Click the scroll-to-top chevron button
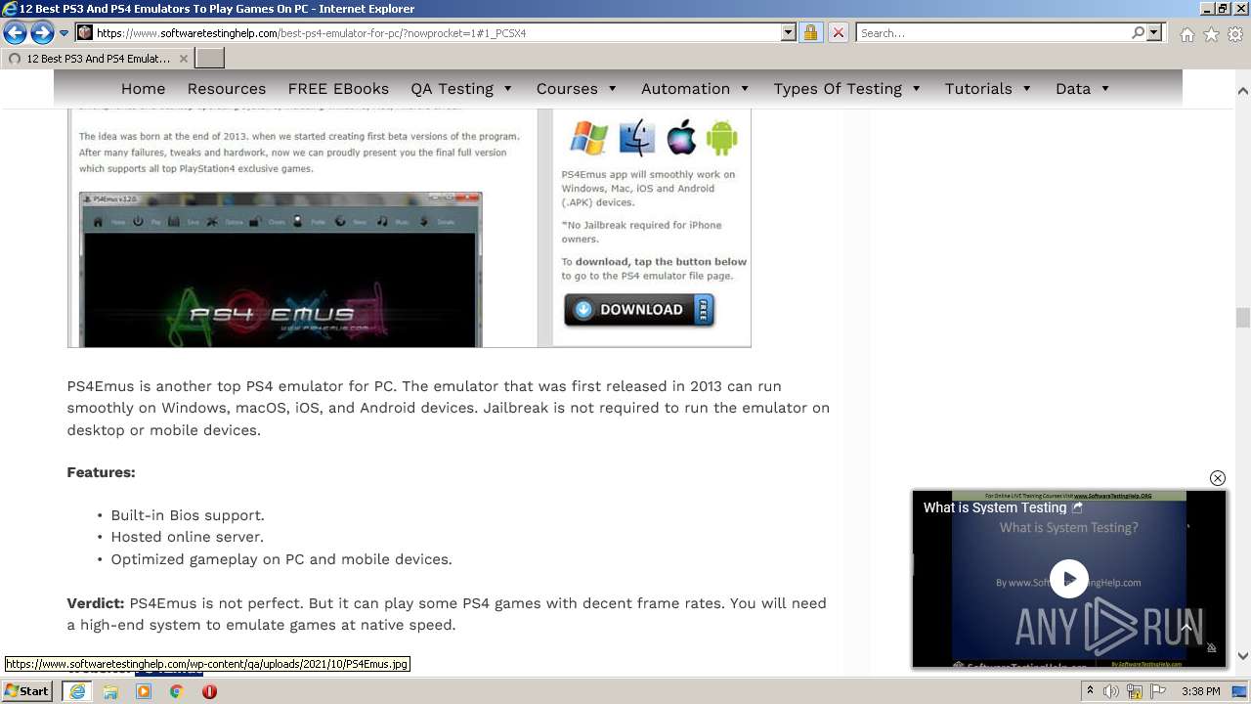 coord(1186,628)
